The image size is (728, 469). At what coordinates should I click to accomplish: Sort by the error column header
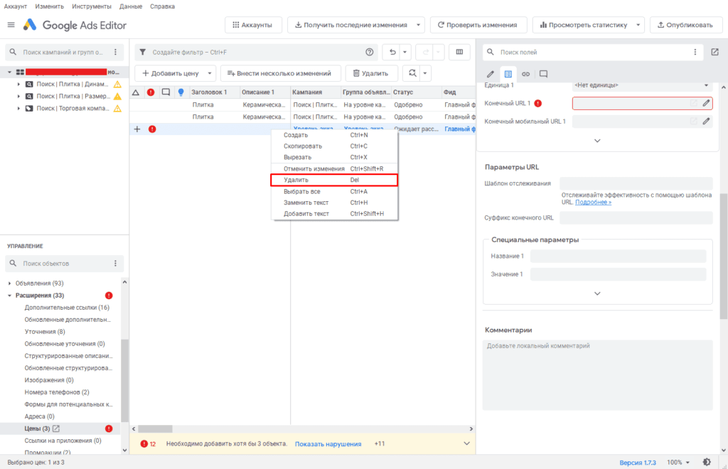point(151,92)
